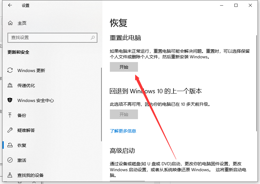Minimize the 设置 window
Viewport: 260px width, 184px height.
(222, 5)
